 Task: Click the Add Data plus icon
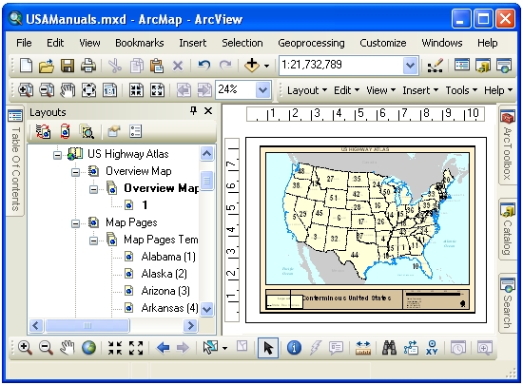[251, 65]
